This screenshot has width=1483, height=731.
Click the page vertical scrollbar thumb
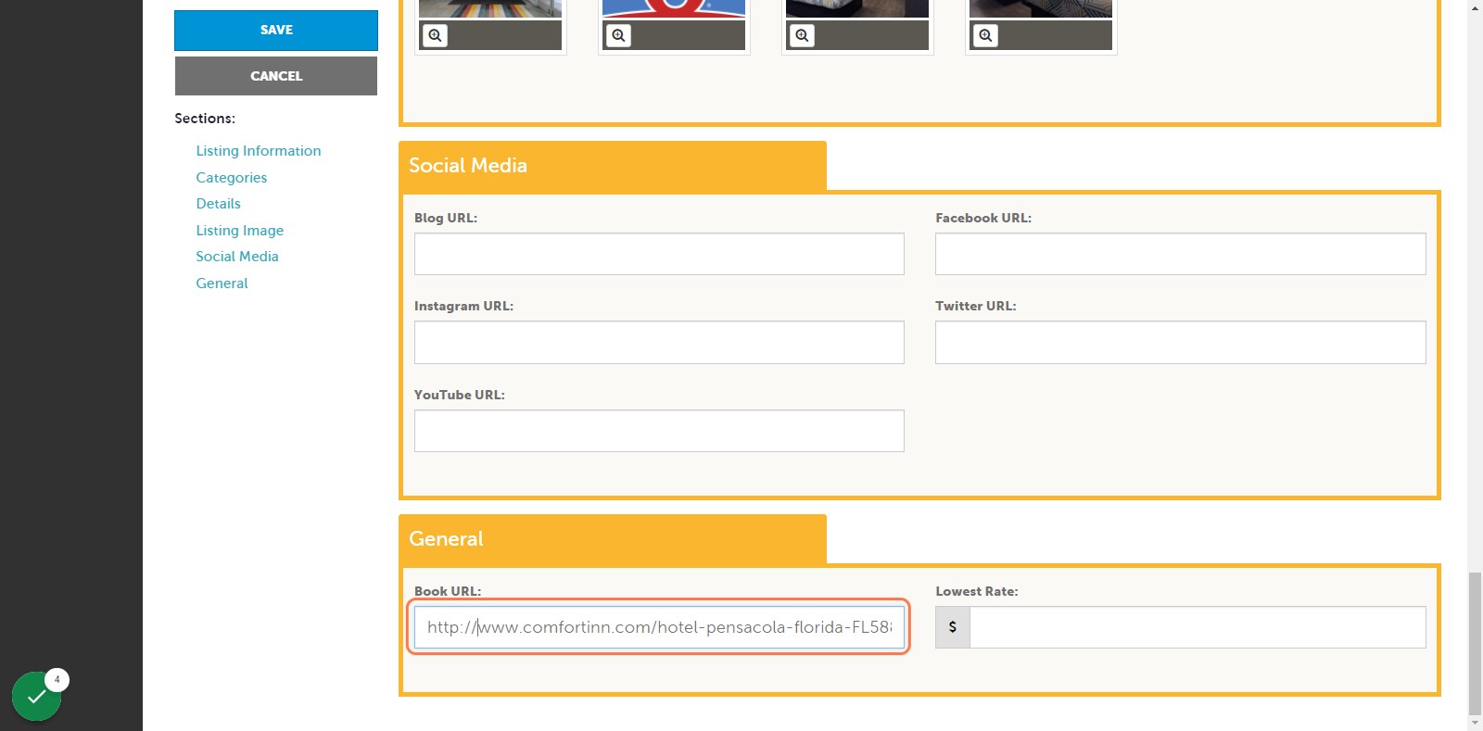click(x=1475, y=644)
